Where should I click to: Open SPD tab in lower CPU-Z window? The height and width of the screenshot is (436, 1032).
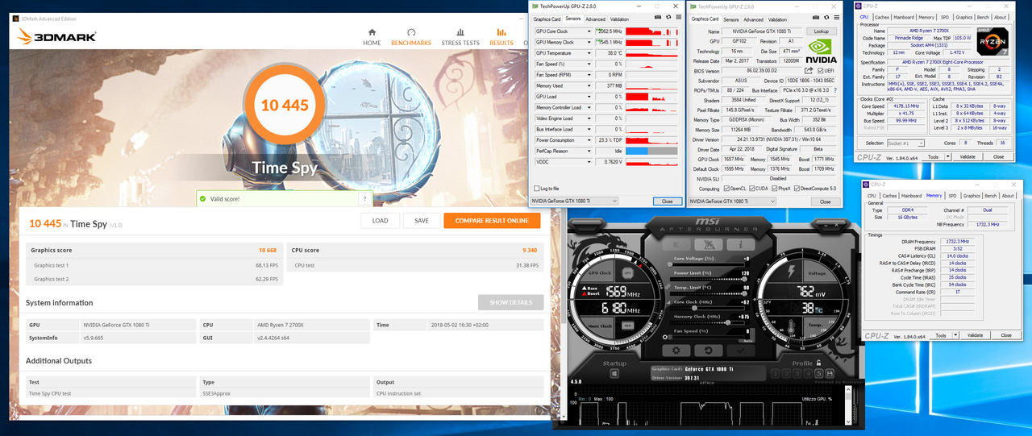(x=952, y=196)
